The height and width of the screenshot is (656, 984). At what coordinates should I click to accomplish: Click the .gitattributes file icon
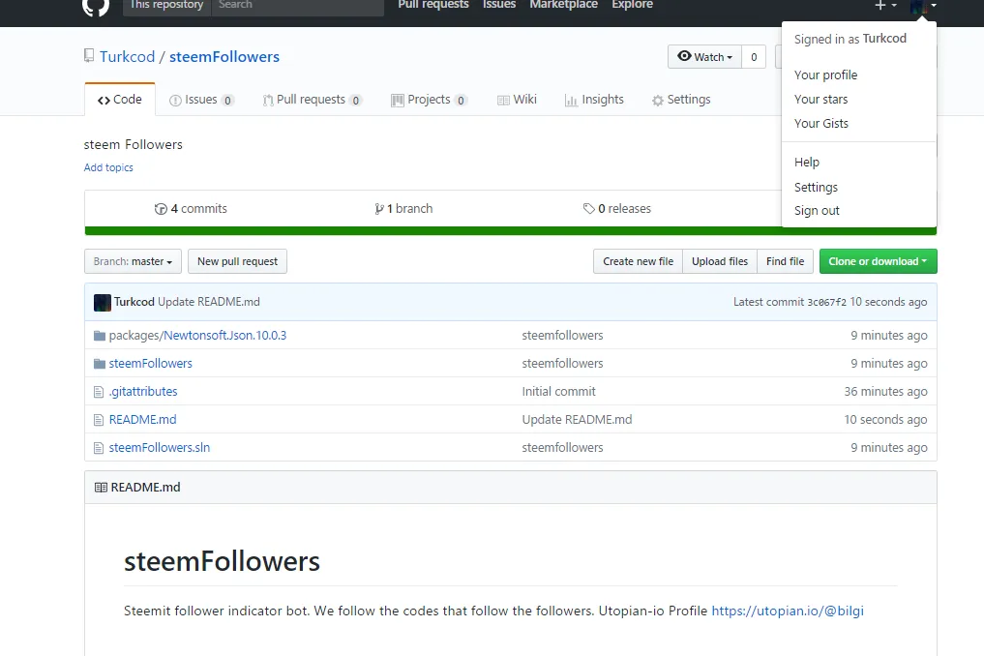(99, 393)
